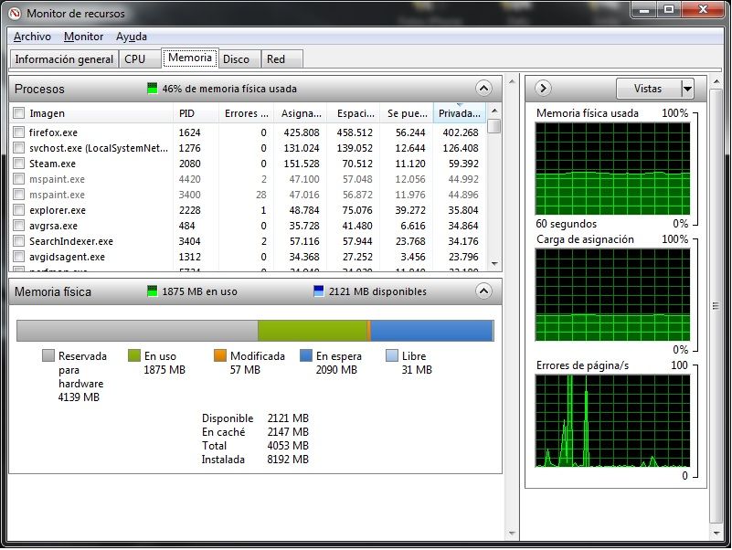Check the firefox.exe process checkbox

coord(18,132)
